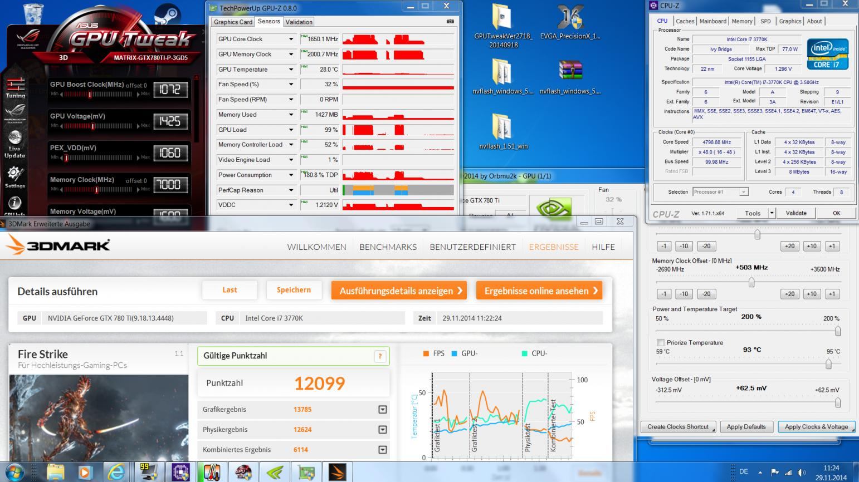Screen dimensions: 859x482
Task: Click Memory Clock Offset slider handle
Action: 751,282
